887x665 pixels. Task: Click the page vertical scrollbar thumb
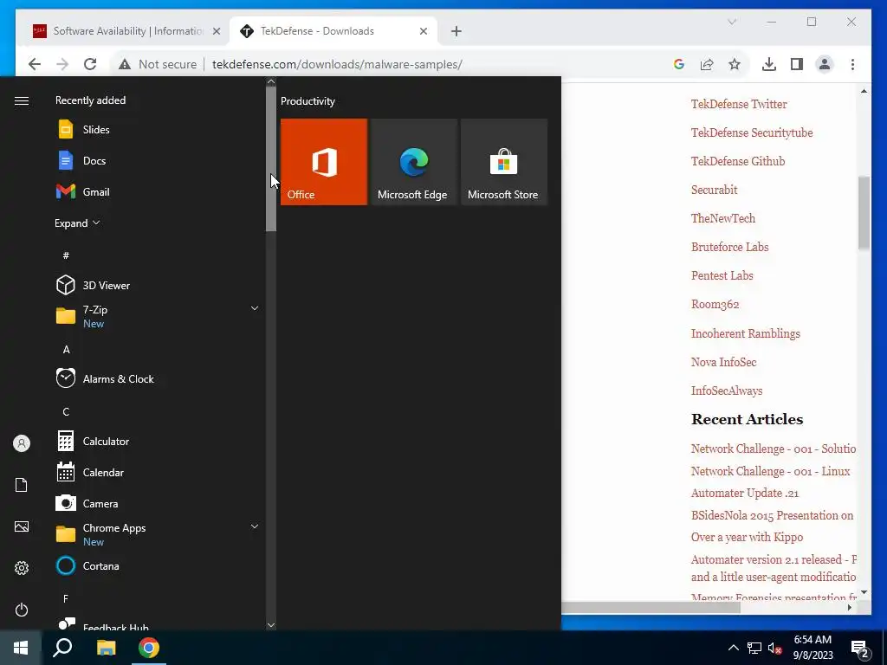(x=864, y=213)
